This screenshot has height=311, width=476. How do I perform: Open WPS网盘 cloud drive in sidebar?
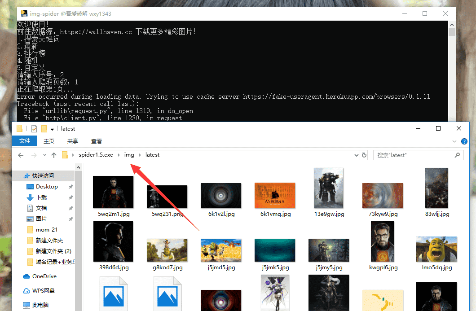click(43, 291)
